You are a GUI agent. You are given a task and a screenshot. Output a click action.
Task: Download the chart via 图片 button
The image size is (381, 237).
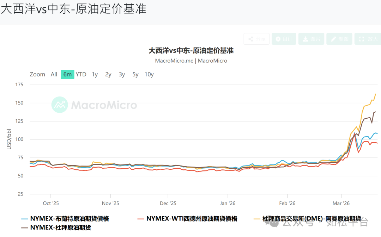[311, 39]
